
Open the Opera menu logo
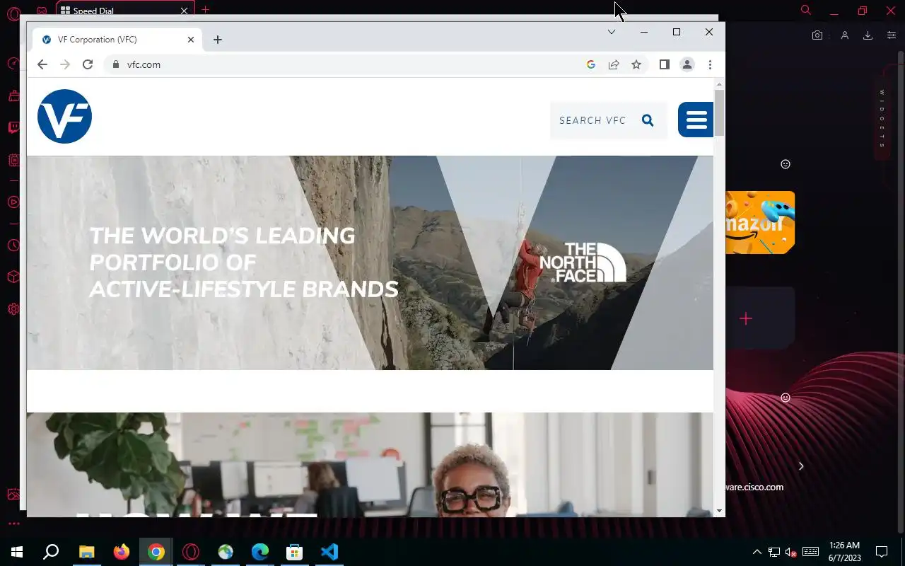13,12
